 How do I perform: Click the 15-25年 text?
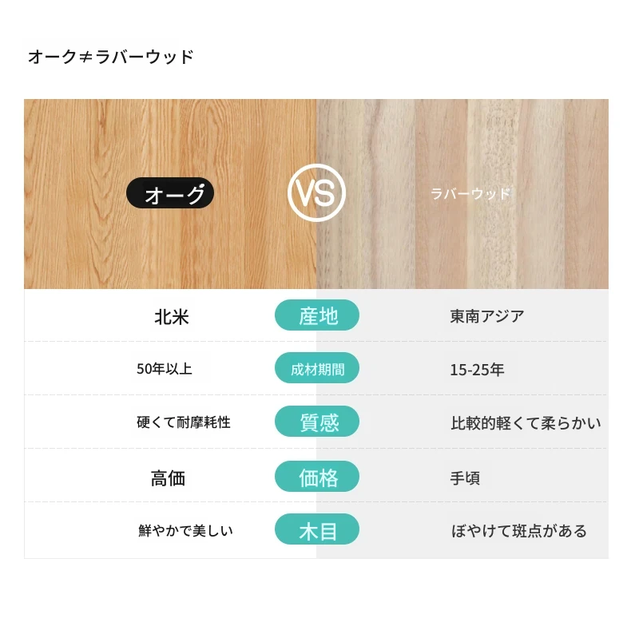(477, 370)
